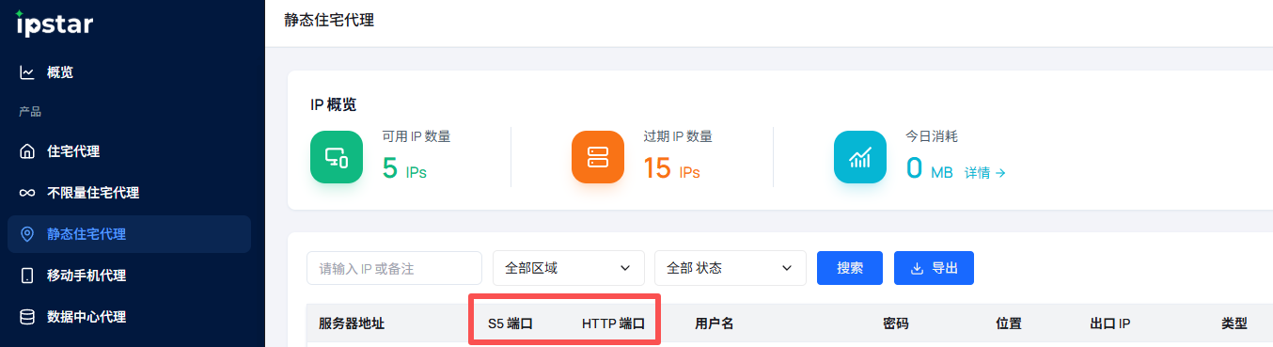Click the 导出 export button
The height and width of the screenshot is (347, 1273).
coord(934,268)
